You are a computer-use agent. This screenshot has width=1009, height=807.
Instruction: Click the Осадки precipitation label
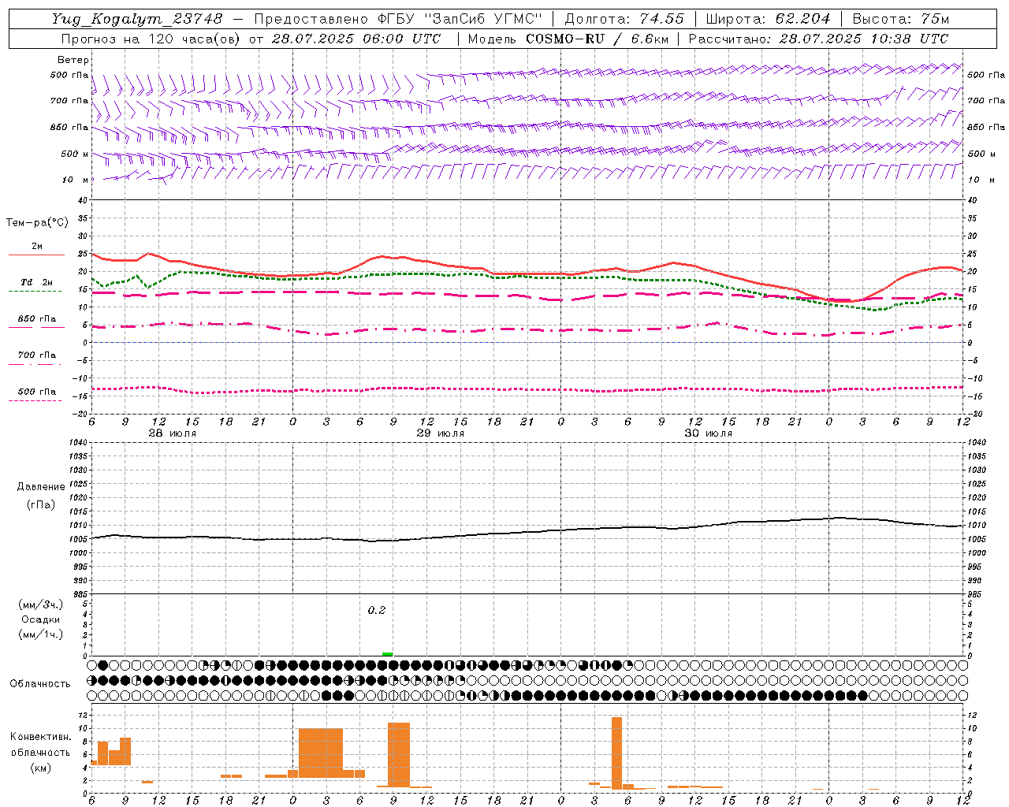click(x=41, y=619)
